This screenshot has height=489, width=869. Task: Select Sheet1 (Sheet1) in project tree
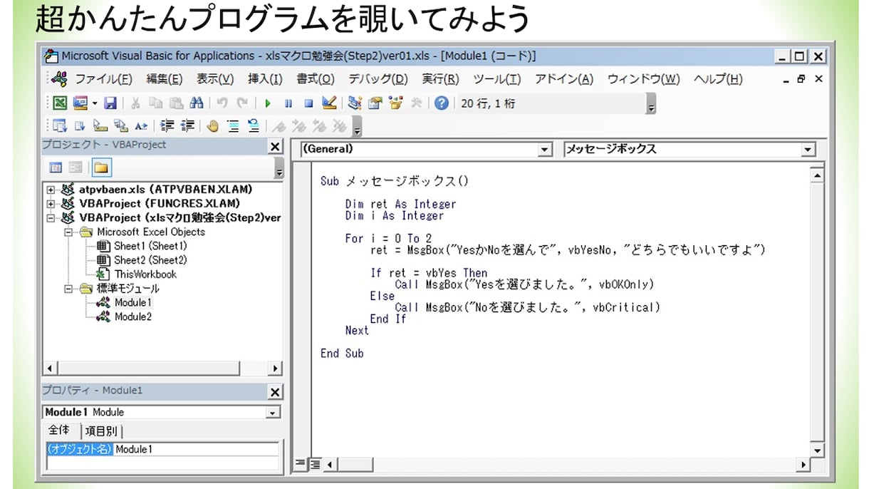142,246
